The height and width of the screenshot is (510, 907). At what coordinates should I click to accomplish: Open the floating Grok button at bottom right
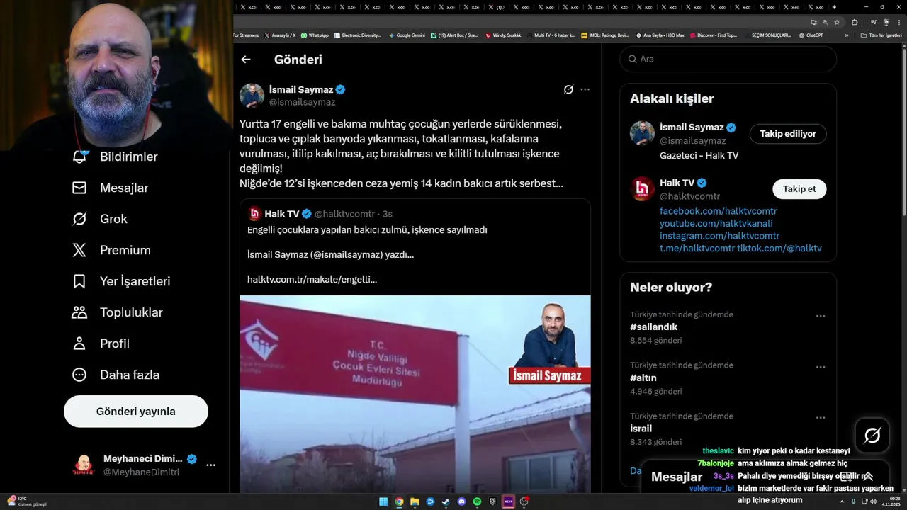pos(872,436)
